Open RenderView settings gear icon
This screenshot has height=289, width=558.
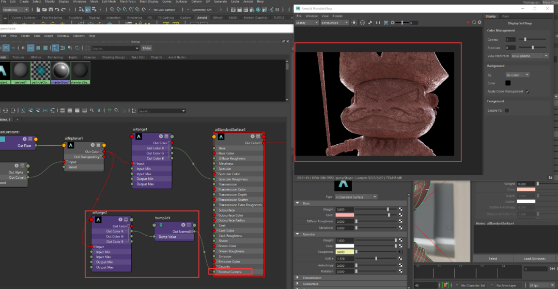(479, 22)
